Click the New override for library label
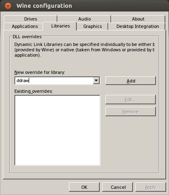The height and width of the screenshot is (195, 169). [x=40, y=72]
